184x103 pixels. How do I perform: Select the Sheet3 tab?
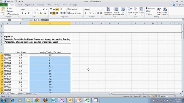point(29,94)
